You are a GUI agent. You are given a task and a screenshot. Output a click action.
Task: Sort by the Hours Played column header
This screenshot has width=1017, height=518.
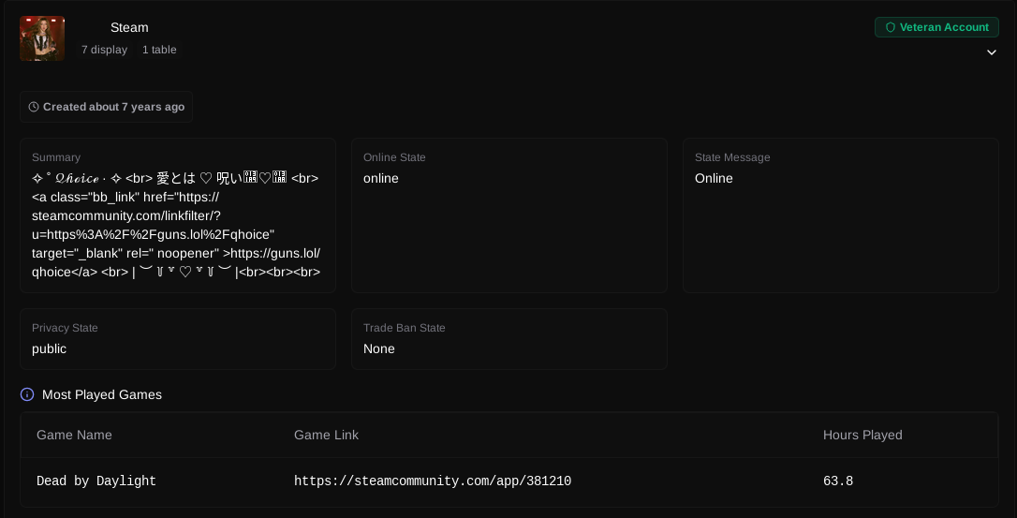pos(862,435)
